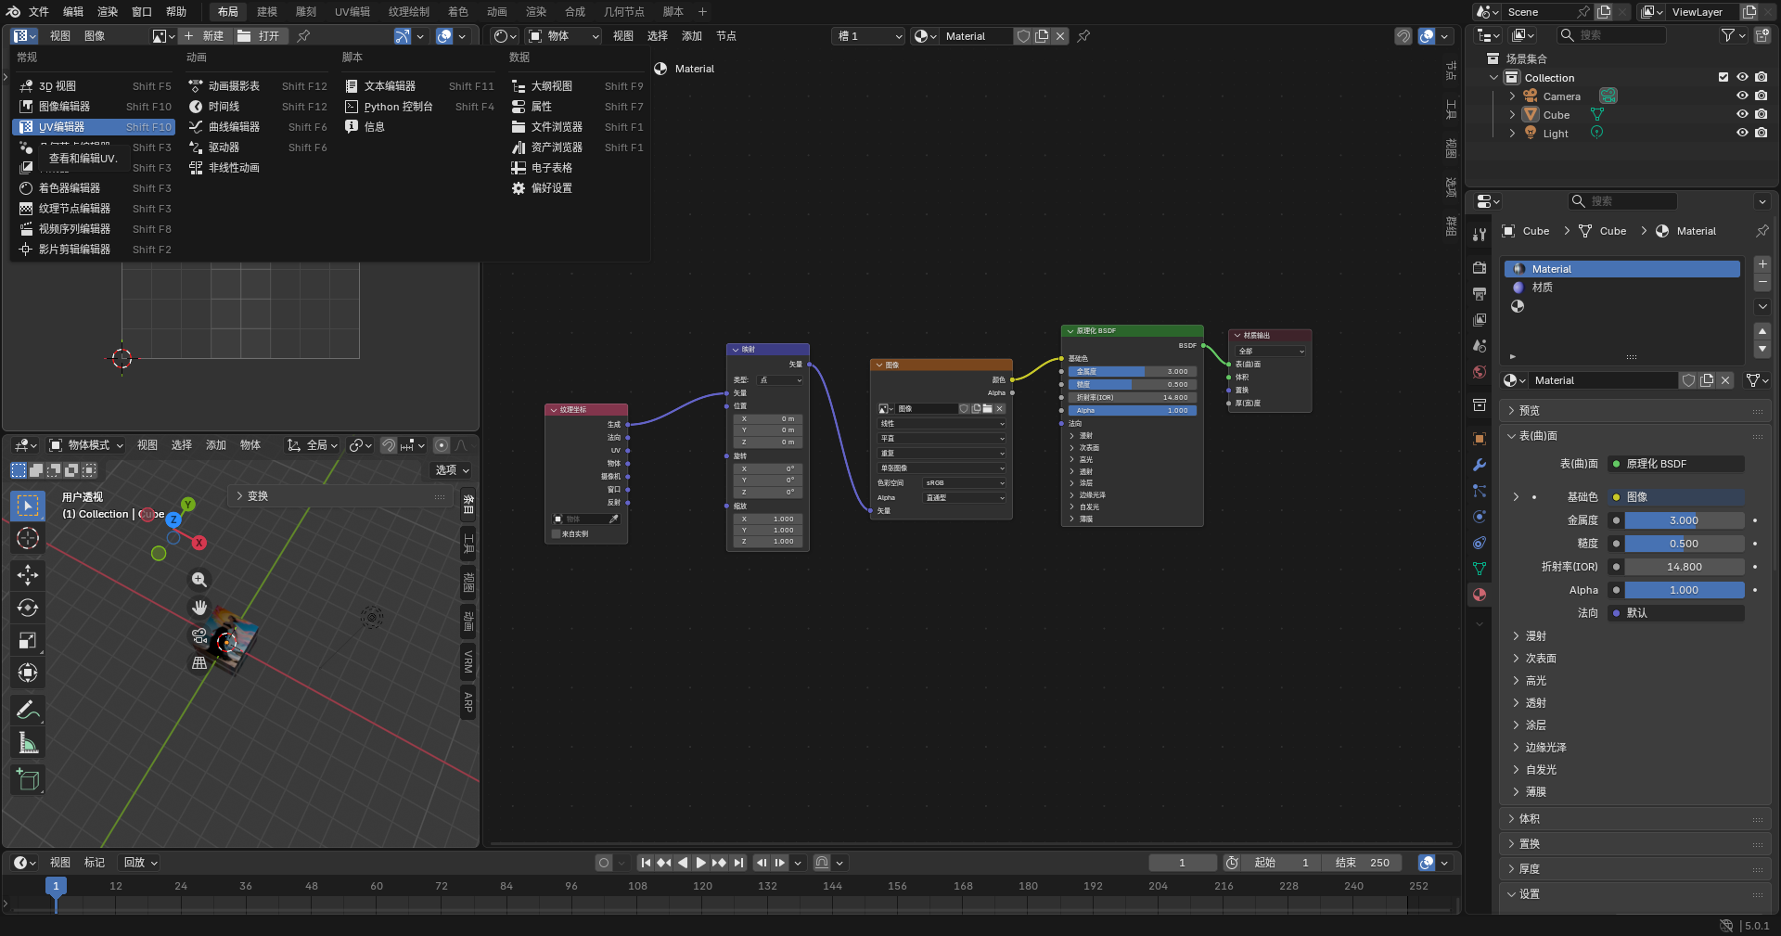Adjust the 金属度 metallic slider in properties
This screenshot has height=936, width=1781.
tap(1684, 520)
